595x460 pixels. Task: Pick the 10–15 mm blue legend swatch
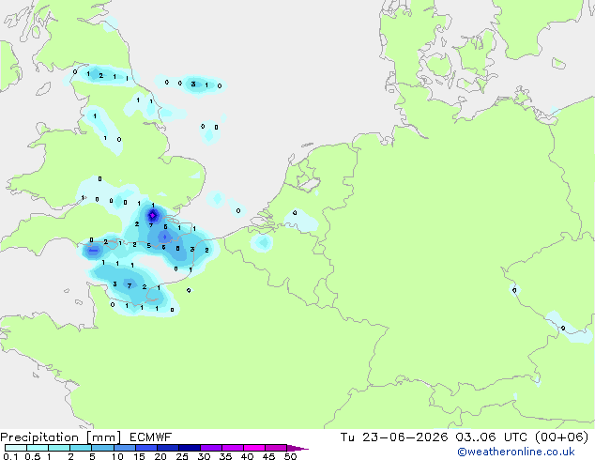124,448
